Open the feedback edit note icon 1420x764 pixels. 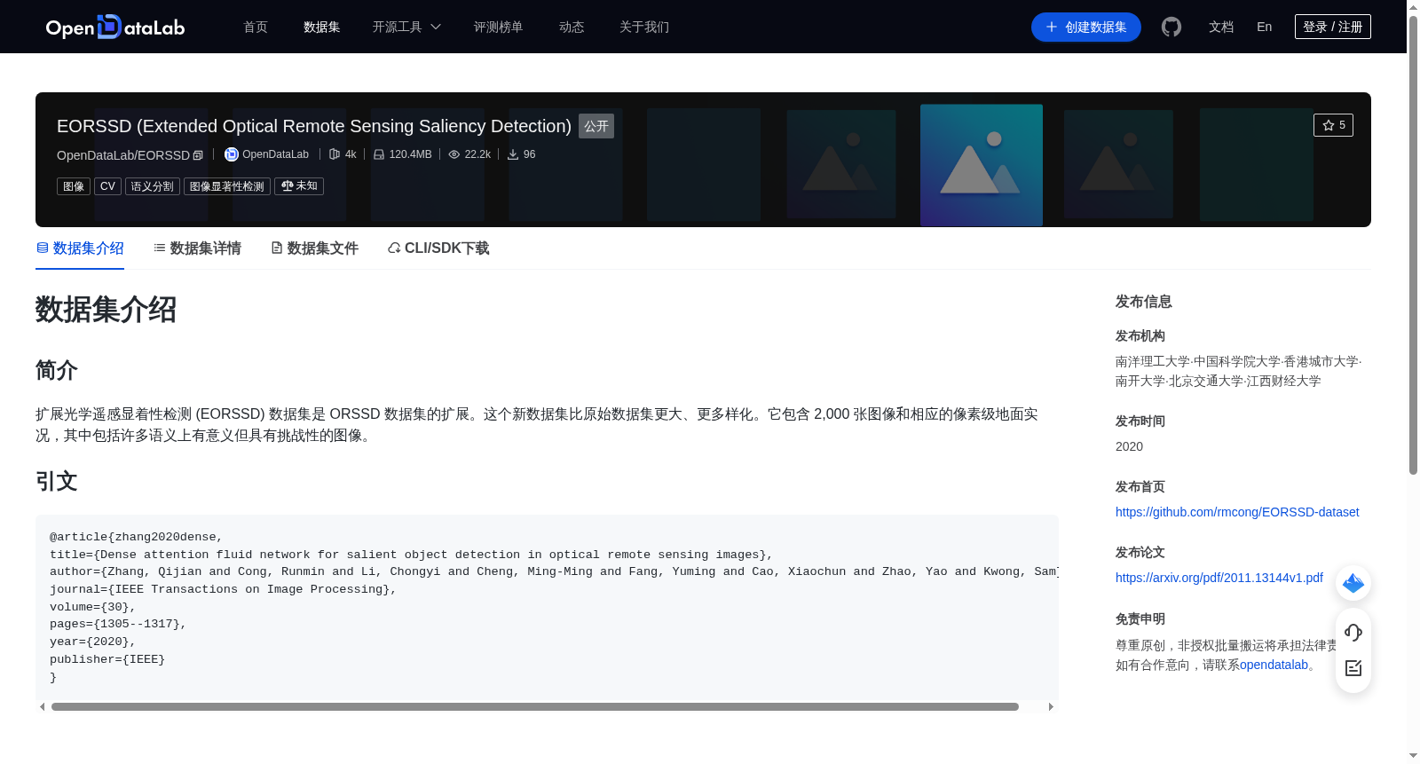point(1353,668)
